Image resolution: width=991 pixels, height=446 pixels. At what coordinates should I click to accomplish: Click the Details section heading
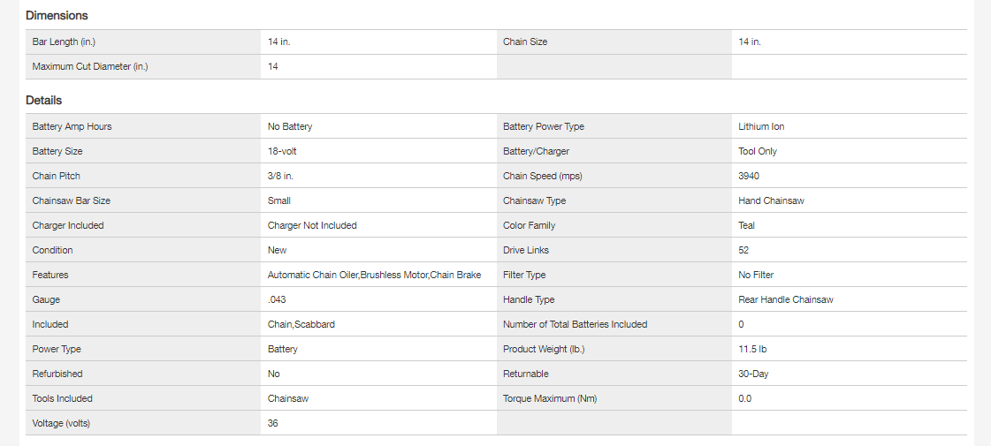pos(43,101)
